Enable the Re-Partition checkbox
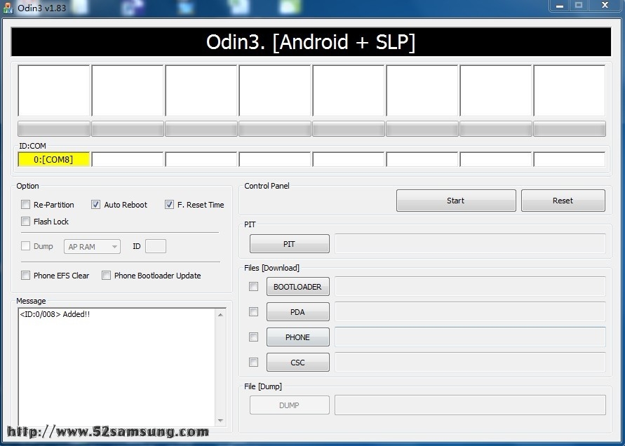The image size is (625, 446). 25,205
